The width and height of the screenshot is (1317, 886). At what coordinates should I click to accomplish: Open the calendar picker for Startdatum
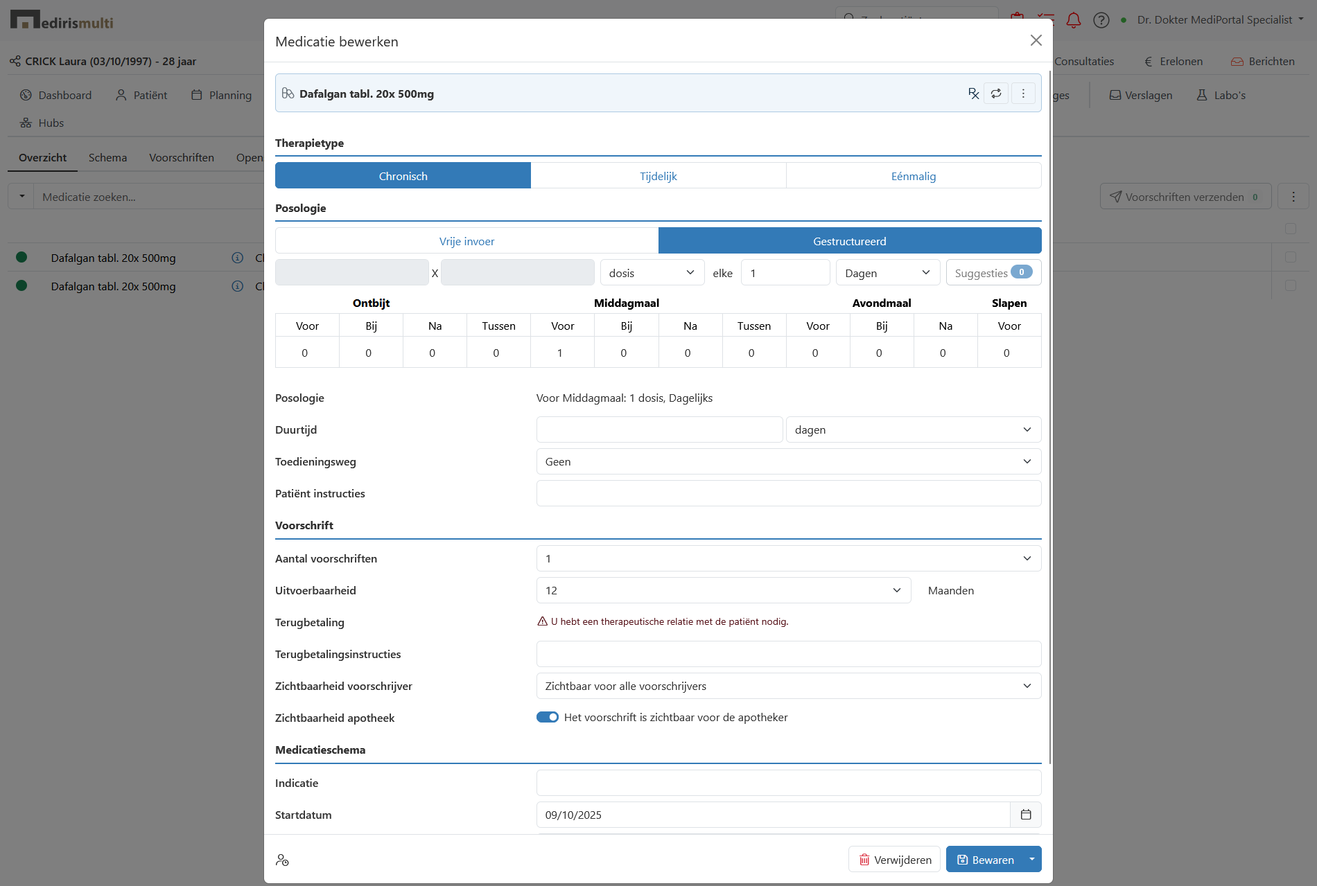point(1026,815)
